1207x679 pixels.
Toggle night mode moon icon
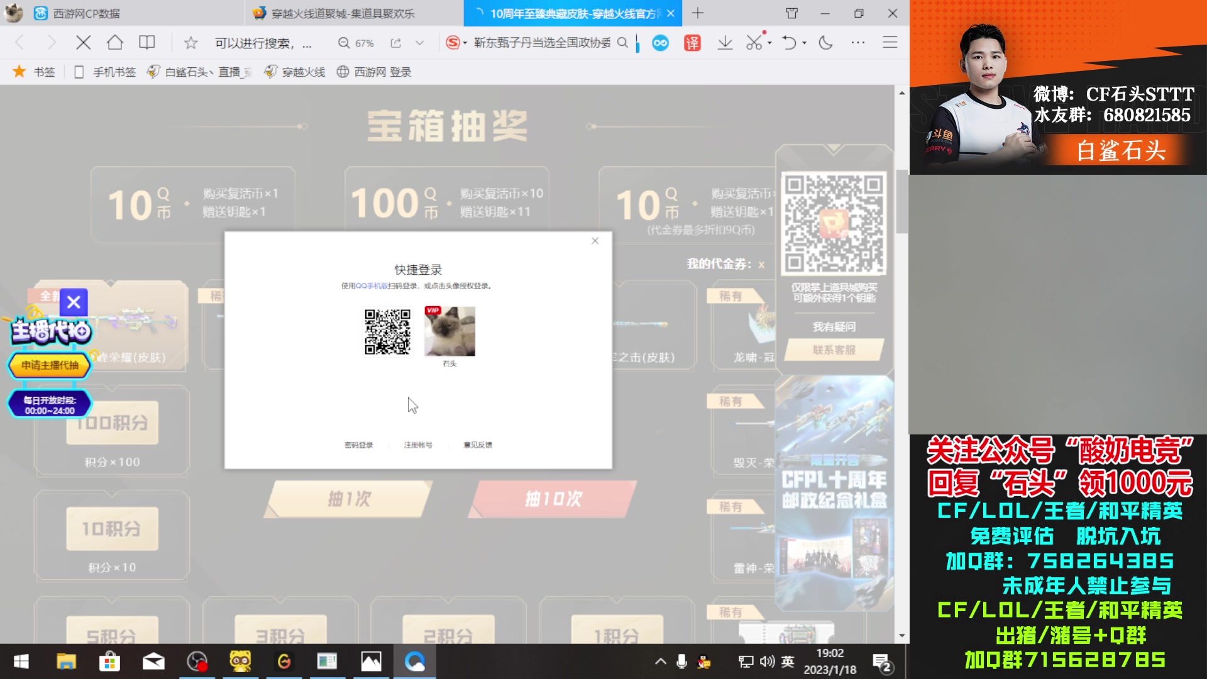point(825,43)
